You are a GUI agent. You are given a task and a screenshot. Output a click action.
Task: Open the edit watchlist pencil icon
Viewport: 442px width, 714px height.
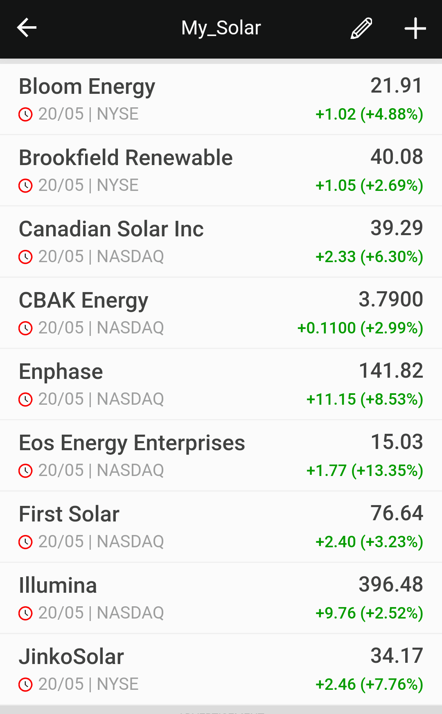click(361, 28)
